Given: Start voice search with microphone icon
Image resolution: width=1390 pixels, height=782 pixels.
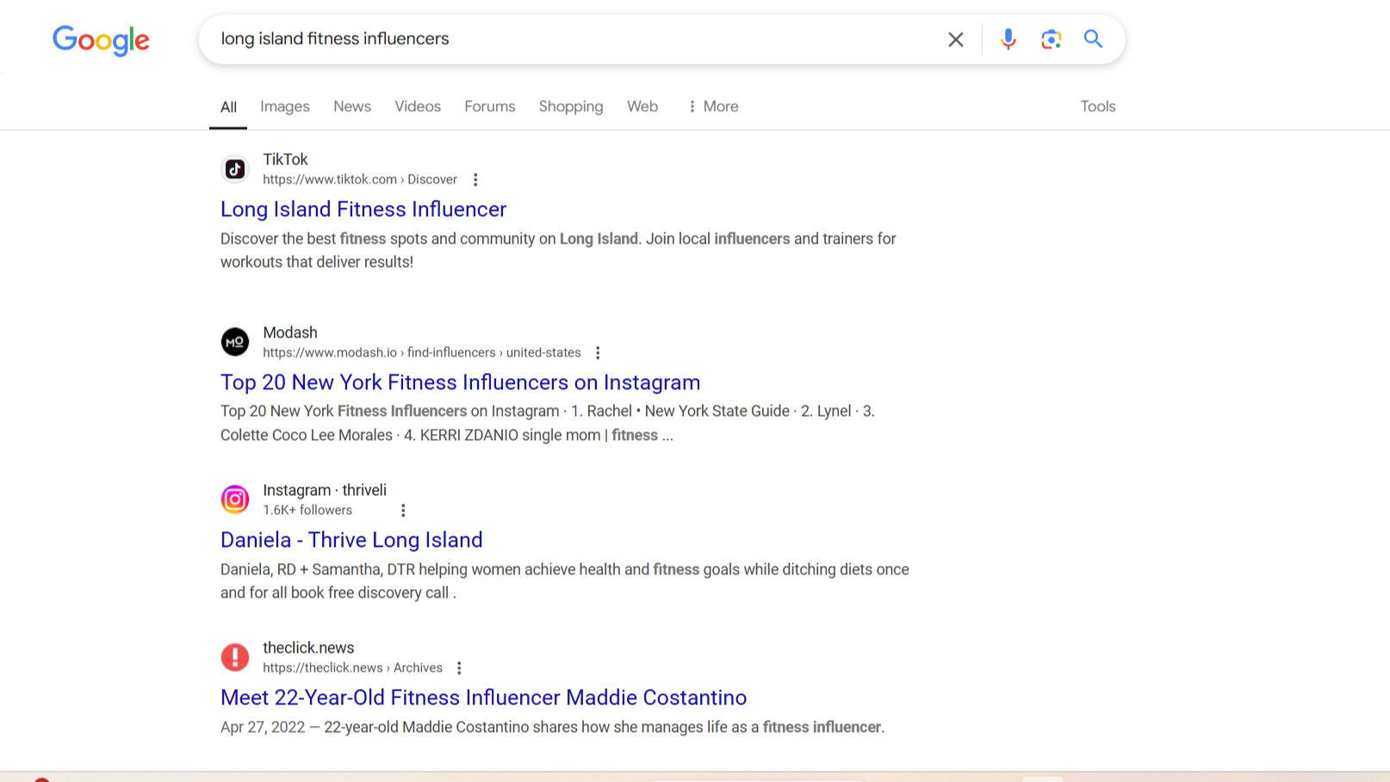Looking at the screenshot, I should pyautogui.click(x=1008, y=40).
